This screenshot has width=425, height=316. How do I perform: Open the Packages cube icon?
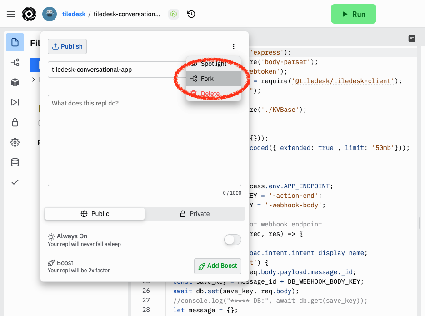coord(15,82)
